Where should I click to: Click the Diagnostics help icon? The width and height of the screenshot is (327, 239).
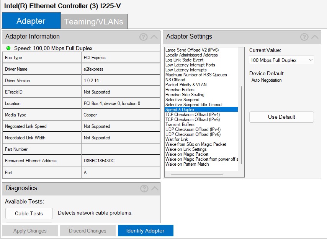point(144,189)
